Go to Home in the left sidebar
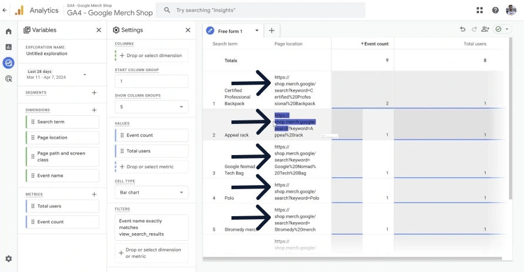This screenshot has height=272, width=524. (9, 31)
